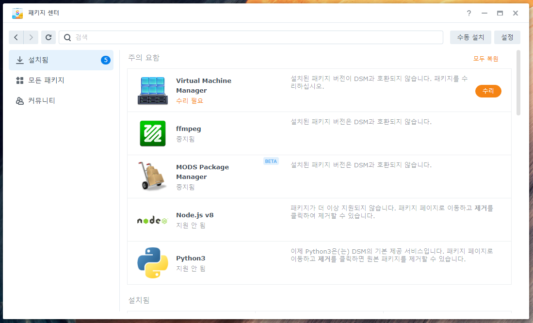Image resolution: width=533 pixels, height=323 pixels.
Task: Click the vertical scrollbar thumb
Action: [518, 83]
